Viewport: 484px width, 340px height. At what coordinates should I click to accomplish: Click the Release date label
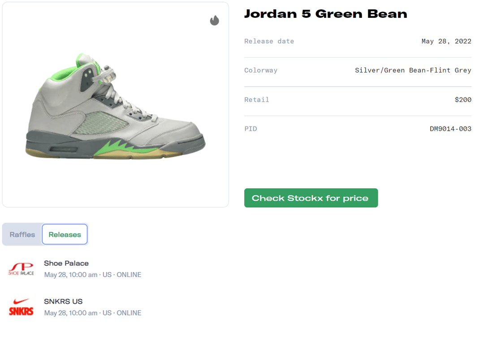(269, 41)
